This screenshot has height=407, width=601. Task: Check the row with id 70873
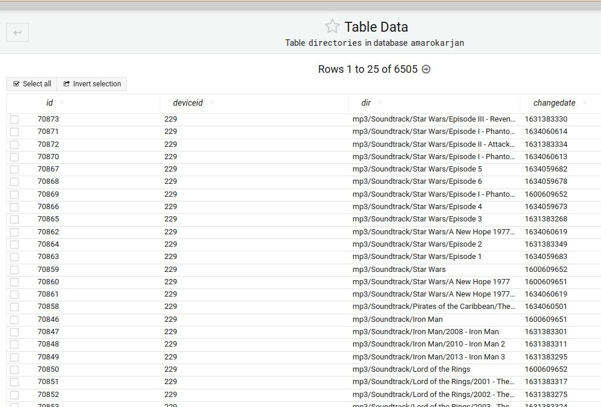click(x=14, y=119)
